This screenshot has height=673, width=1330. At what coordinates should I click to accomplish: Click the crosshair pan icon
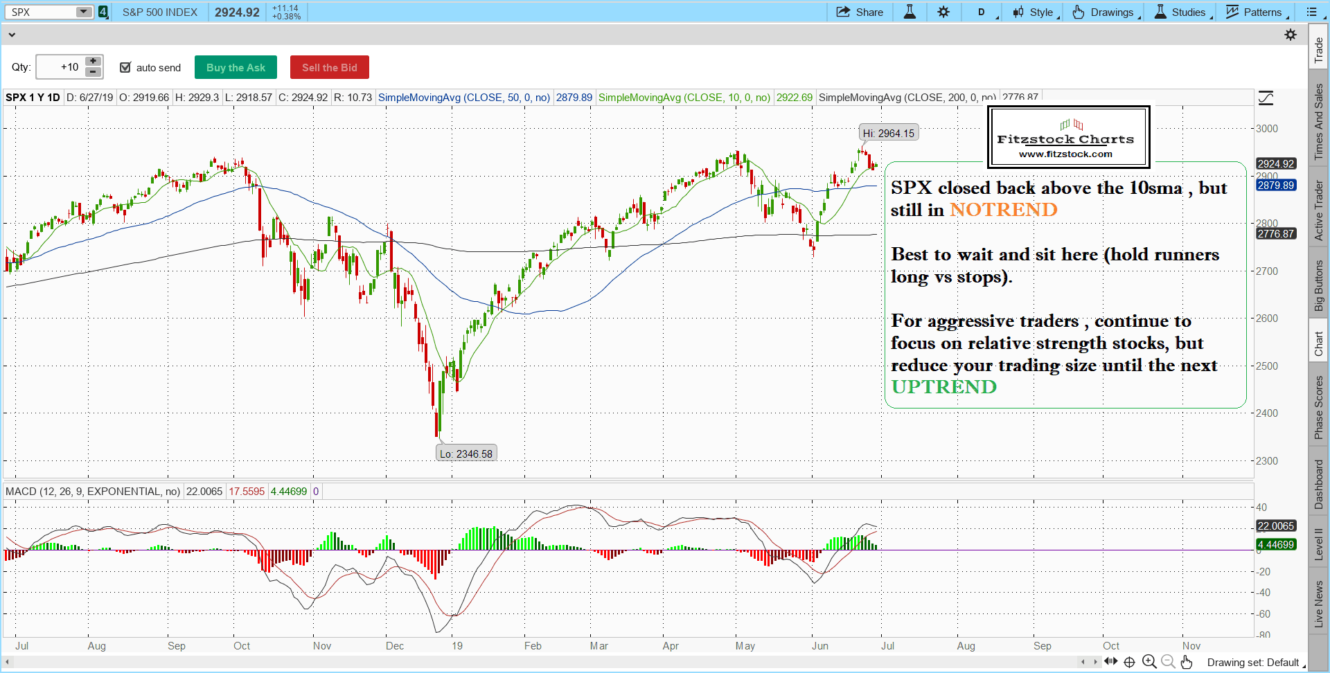coord(1129,662)
